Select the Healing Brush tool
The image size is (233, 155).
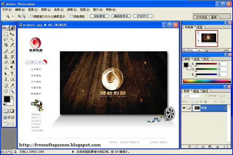6,51
